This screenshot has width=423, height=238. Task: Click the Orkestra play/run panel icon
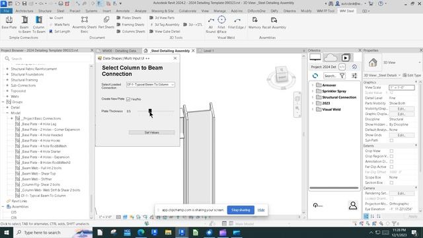pyautogui.click(x=346, y=58)
